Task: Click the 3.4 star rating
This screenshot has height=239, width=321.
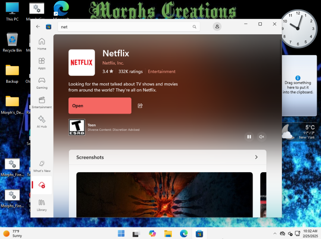Action: (108, 72)
